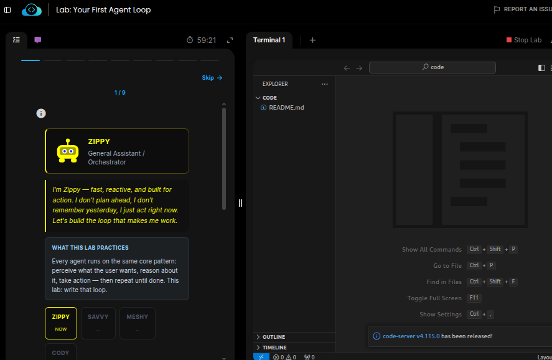
Task: Click Show Settings label
Action: (441, 314)
